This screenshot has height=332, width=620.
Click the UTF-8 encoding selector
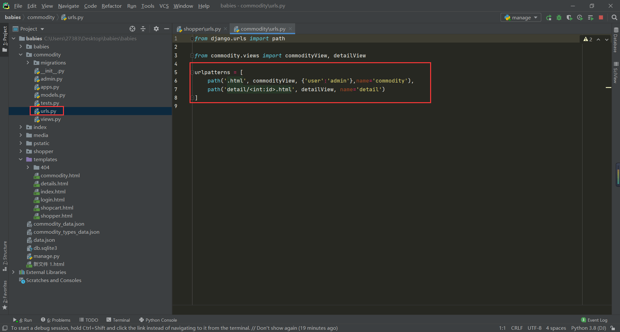(x=534, y=328)
